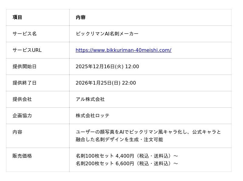Select the アル株式会社 company name
The height and width of the screenshot is (181, 243).
pyautogui.click(x=90, y=99)
